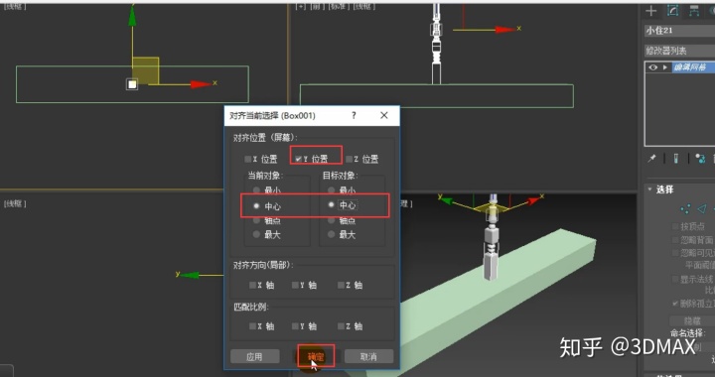Click the 应用 button in align dialog
Screen dimensions: 715x377
(x=255, y=356)
